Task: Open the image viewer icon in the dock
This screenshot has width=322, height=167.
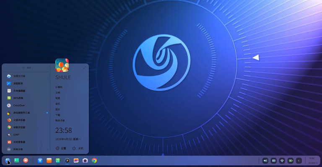Action: (x=76, y=160)
